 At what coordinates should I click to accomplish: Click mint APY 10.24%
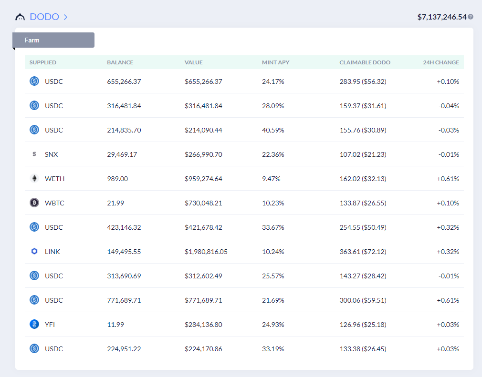[x=273, y=252]
